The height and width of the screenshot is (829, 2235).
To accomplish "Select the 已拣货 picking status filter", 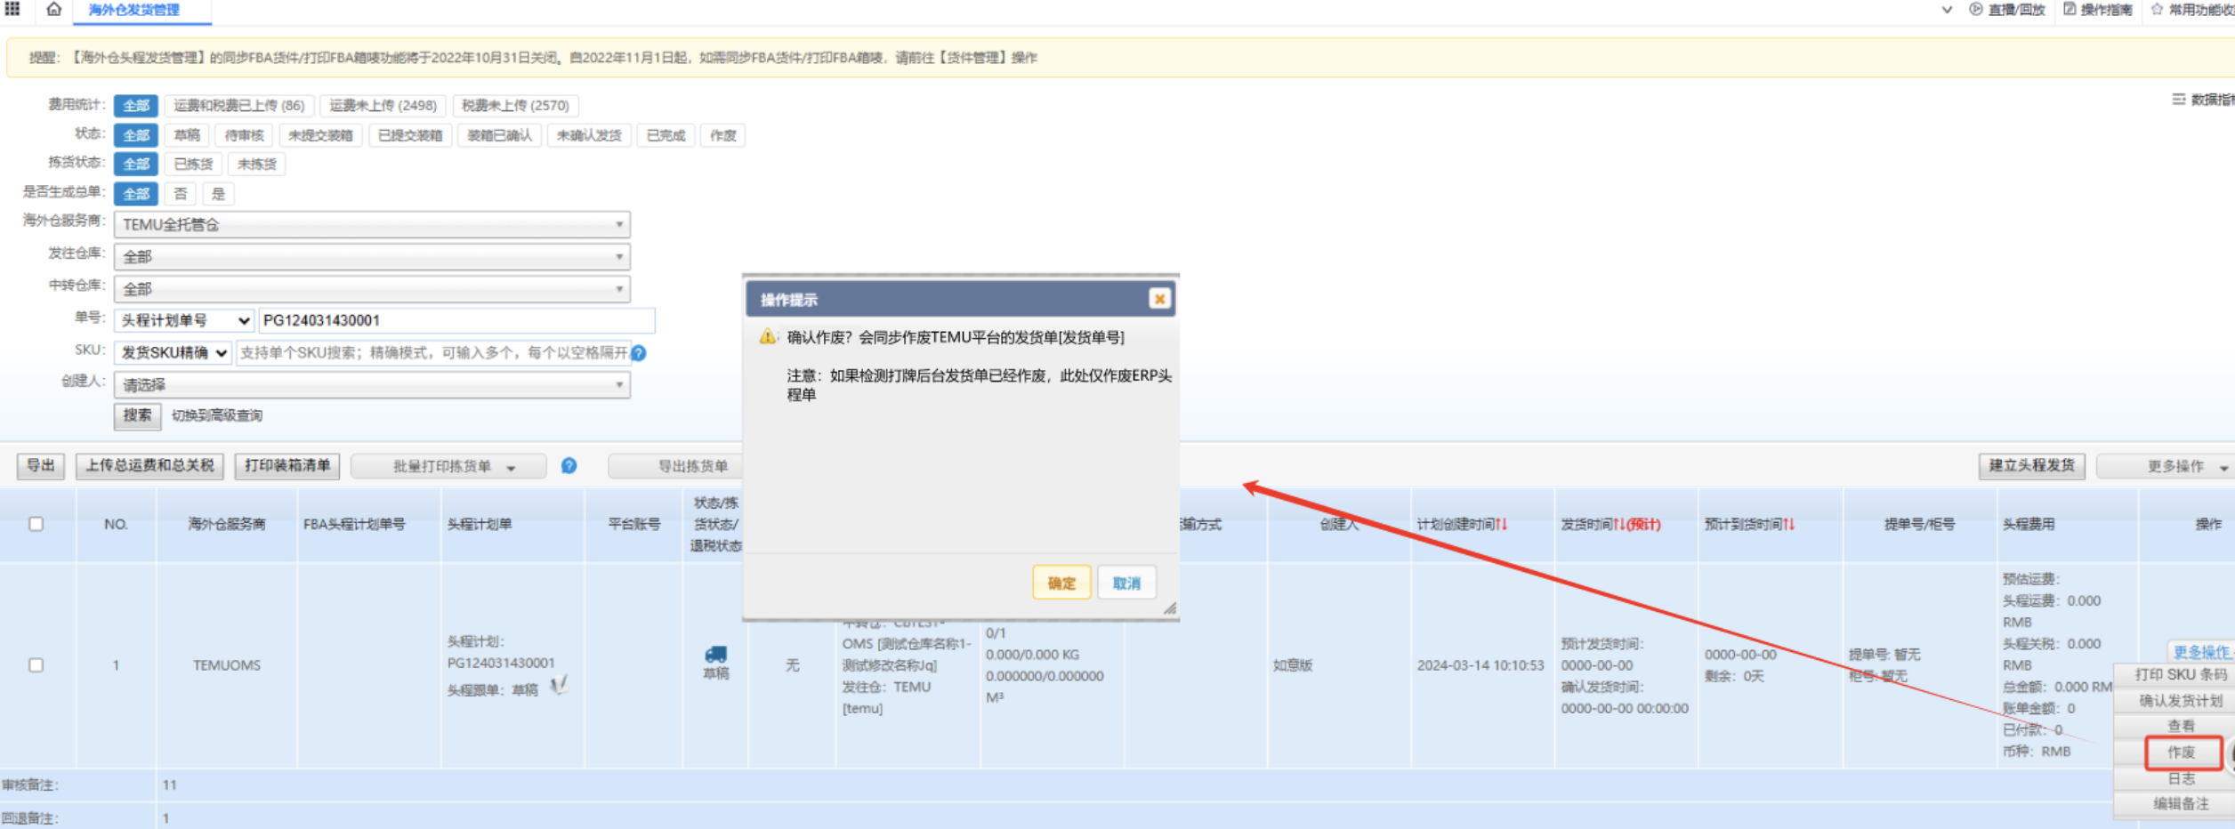I will (192, 164).
